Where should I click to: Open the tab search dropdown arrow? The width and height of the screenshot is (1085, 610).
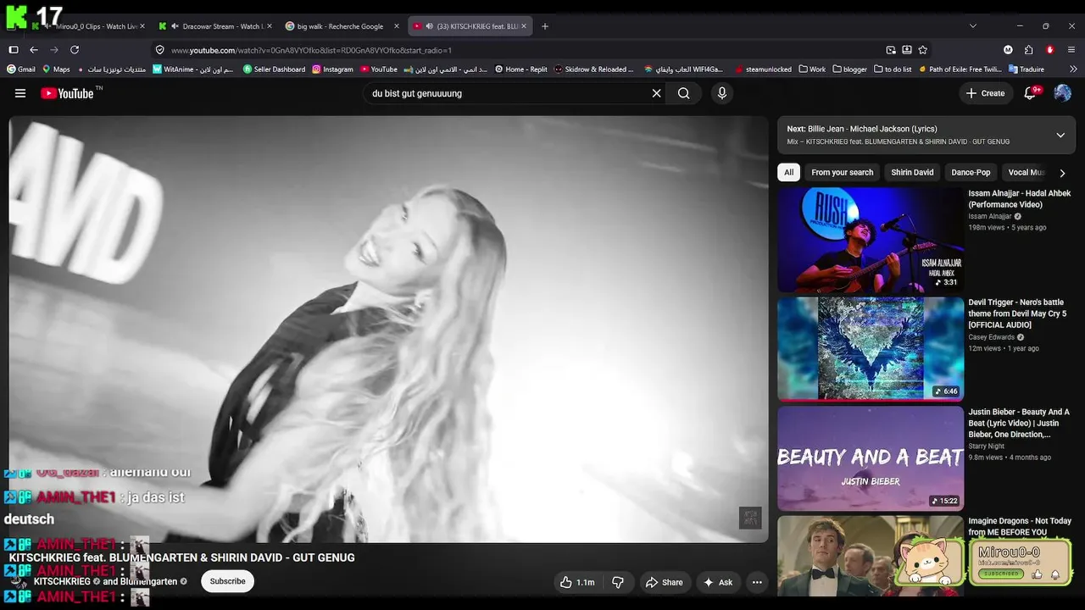pyautogui.click(x=972, y=26)
